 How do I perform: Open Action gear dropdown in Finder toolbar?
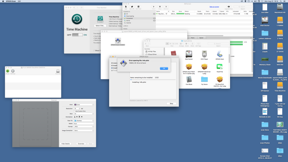click(x=187, y=44)
